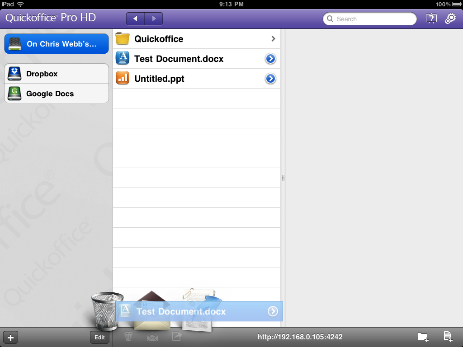Create a new document icon

[448, 336]
